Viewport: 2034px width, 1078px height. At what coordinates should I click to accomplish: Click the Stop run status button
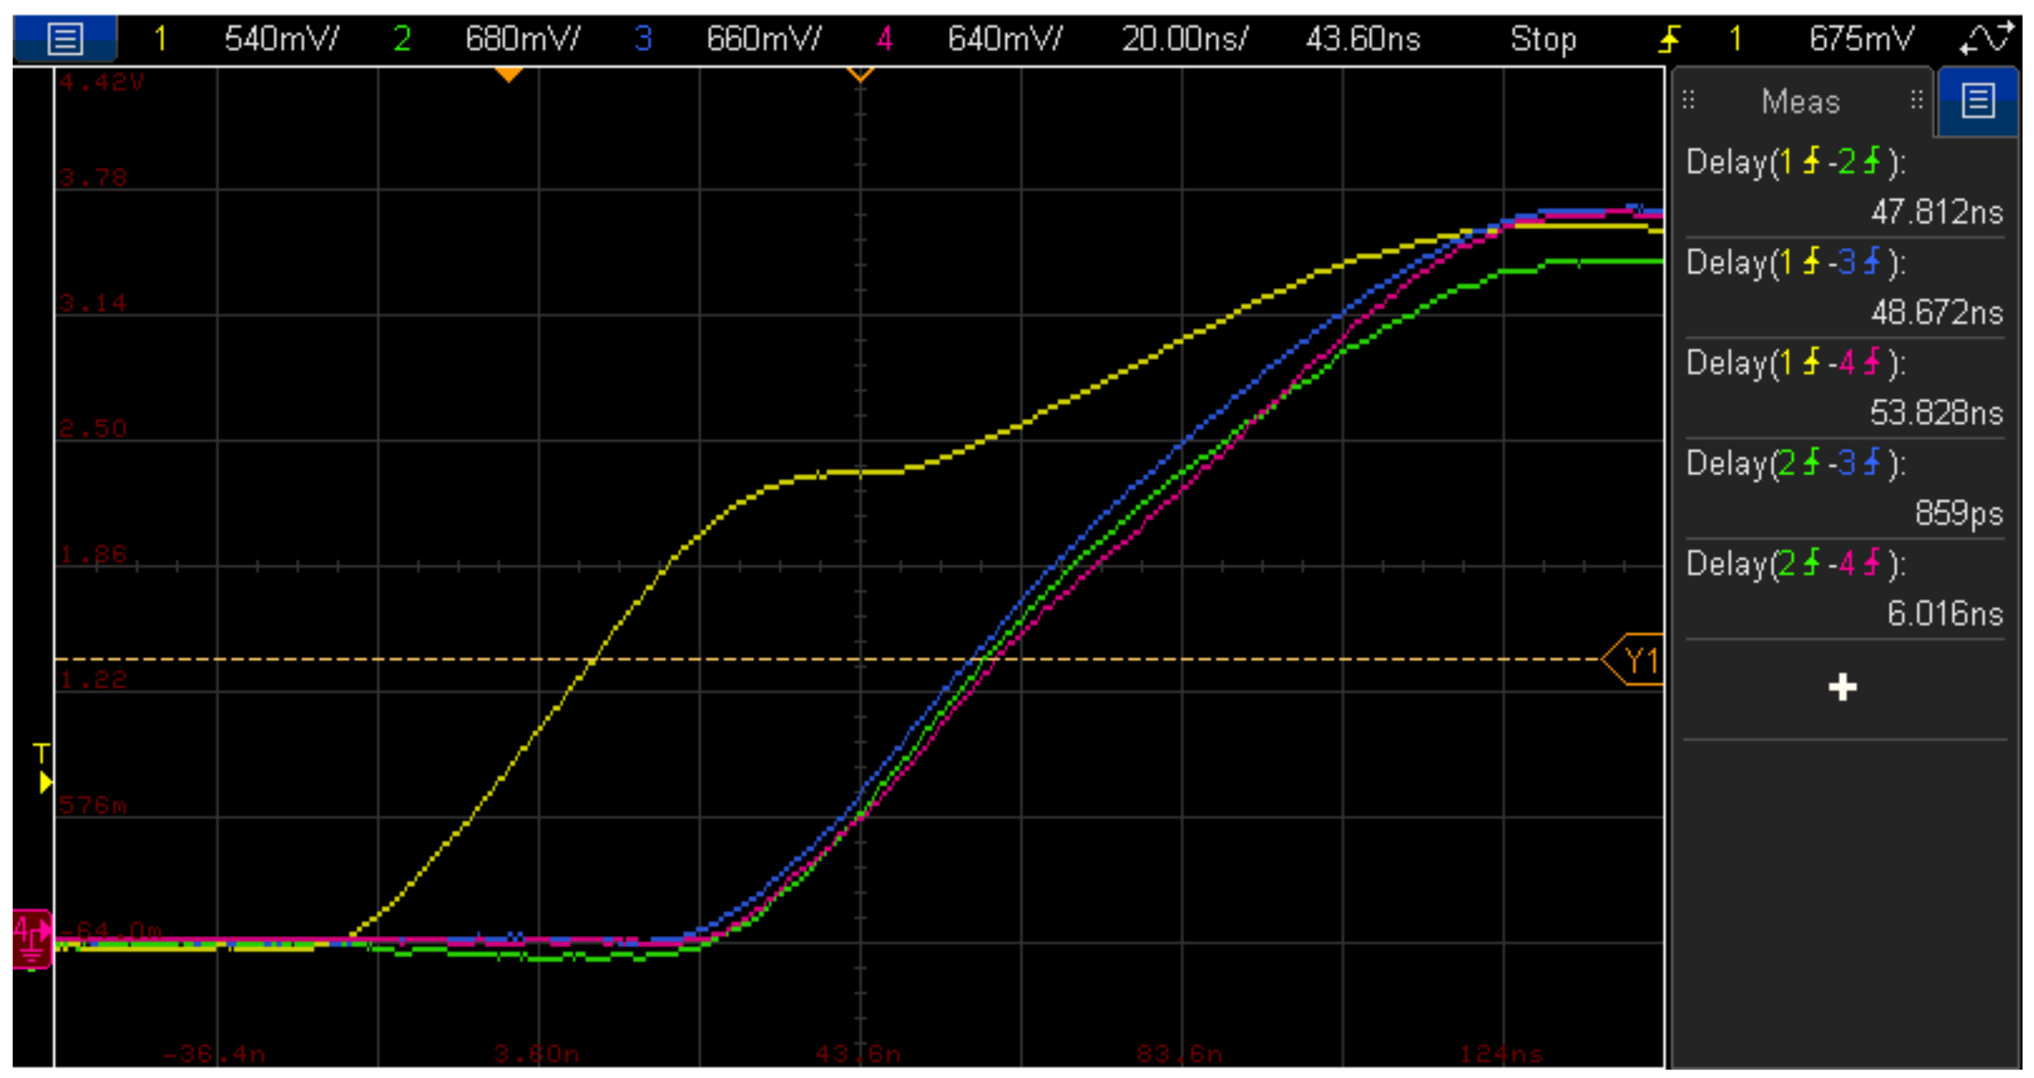[1542, 38]
